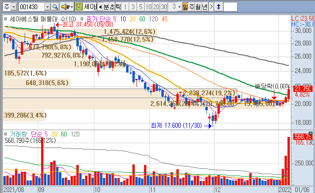The width and height of the screenshot is (315, 193).
Task: Click the stock name box 세아
Action: (90, 7)
